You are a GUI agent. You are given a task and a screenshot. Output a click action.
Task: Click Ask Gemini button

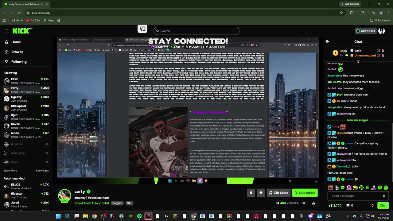coord(350,4)
